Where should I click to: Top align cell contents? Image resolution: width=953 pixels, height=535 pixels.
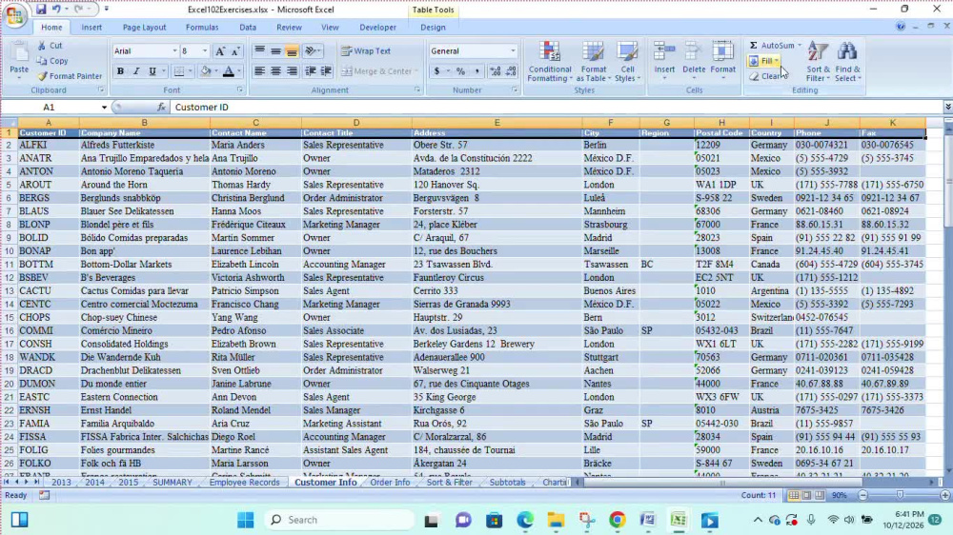click(259, 51)
